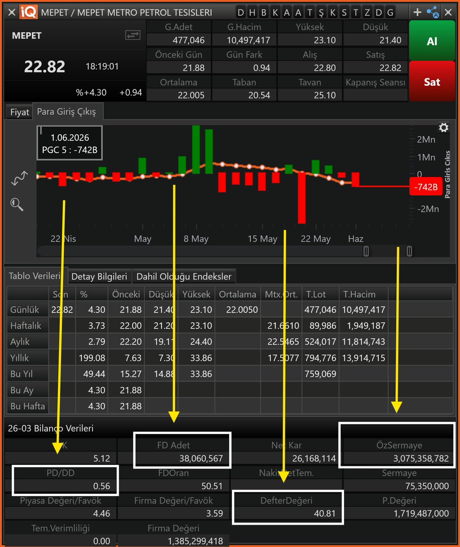Open the Dahil Olduğu Endeksler tab
This screenshot has height=547, width=460.
coord(184,277)
